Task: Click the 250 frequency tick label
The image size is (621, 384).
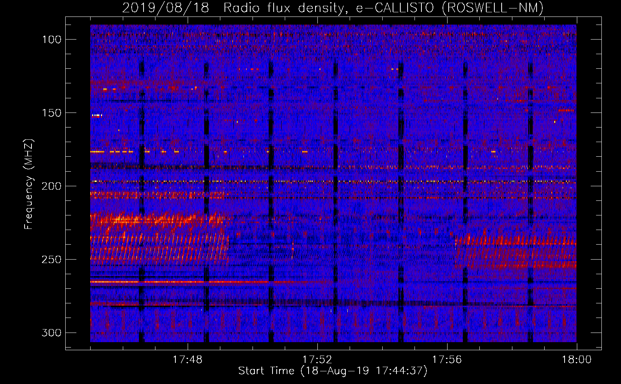Action: pos(51,260)
